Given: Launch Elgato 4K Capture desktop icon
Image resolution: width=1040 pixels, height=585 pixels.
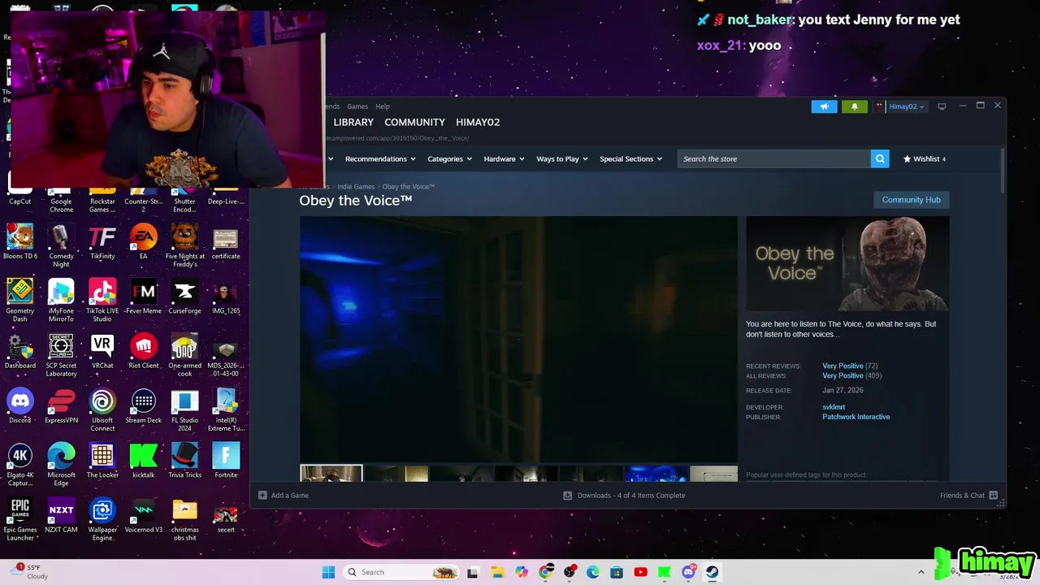Looking at the screenshot, I should pos(20,465).
